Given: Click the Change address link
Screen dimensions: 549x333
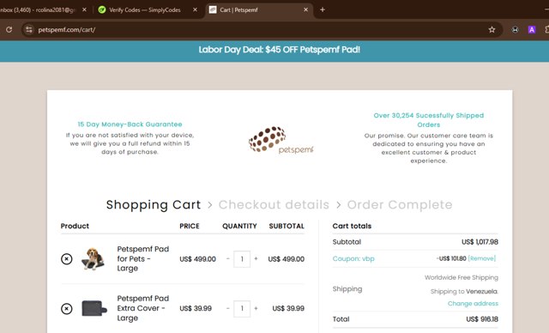Looking at the screenshot, I should [473, 303].
